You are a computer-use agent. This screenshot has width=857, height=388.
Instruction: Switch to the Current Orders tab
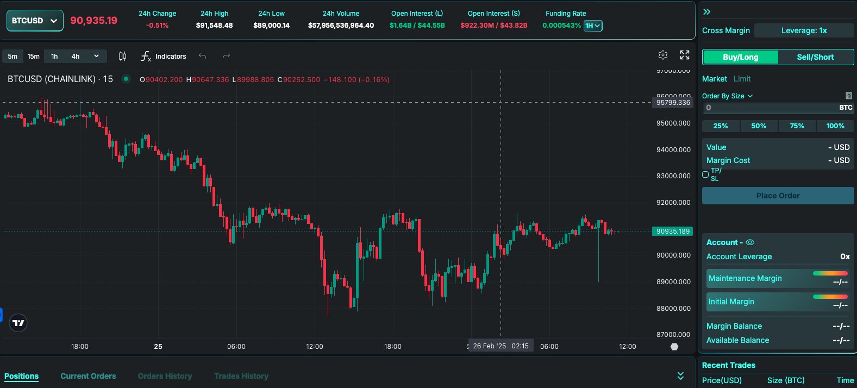(88, 376)
